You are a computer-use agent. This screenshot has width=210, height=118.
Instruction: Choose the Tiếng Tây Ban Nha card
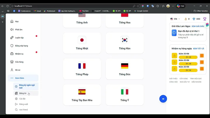82,95
